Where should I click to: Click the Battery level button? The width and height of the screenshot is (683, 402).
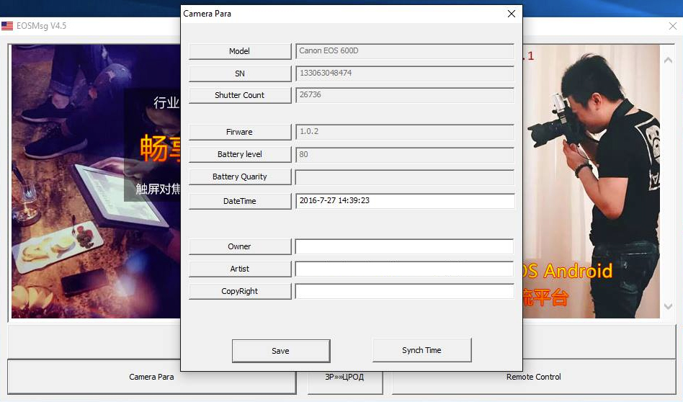coord(239,154)
